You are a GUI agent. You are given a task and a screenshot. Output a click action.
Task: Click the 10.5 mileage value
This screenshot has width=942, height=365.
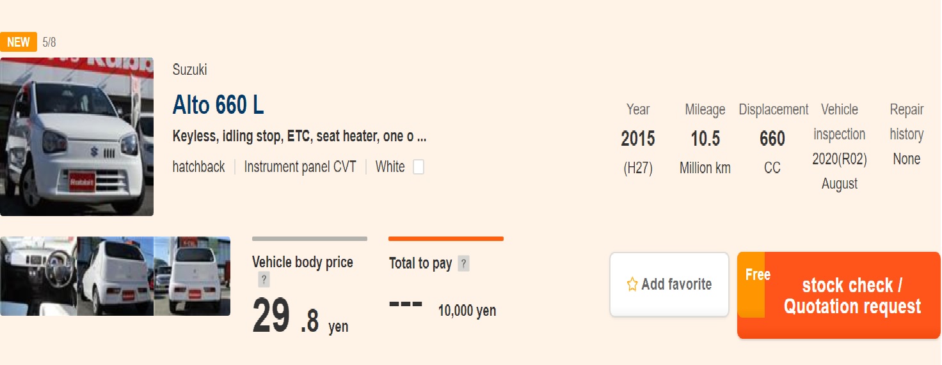[x=705, y=139]
